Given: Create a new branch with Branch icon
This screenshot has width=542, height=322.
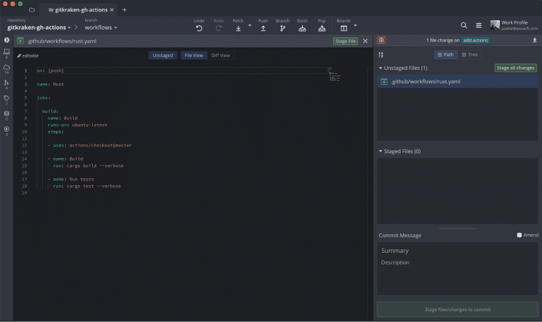Looking at the screenshot, I should click(x=283, y=28).
